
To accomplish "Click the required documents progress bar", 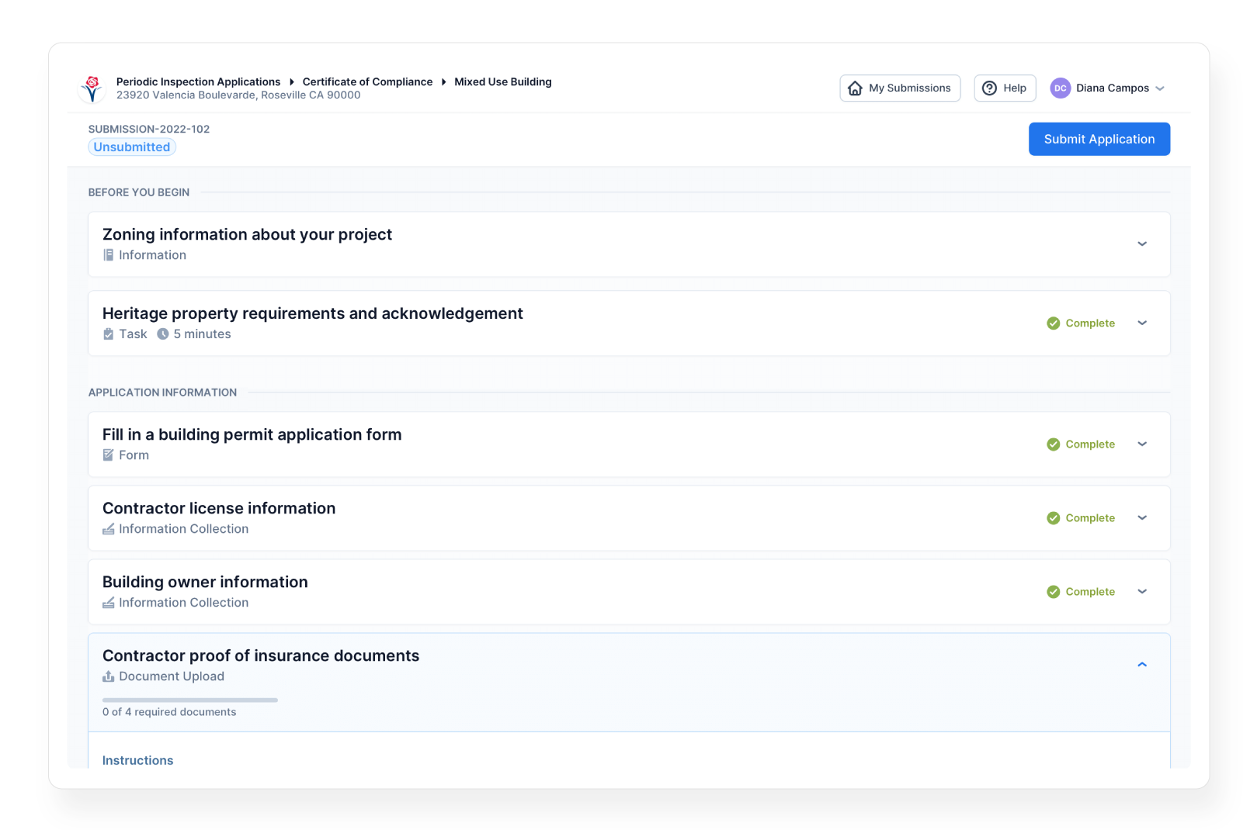I will click(x=190, y=700).
